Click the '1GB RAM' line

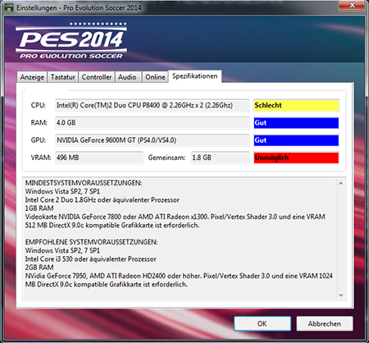point(39,208)
